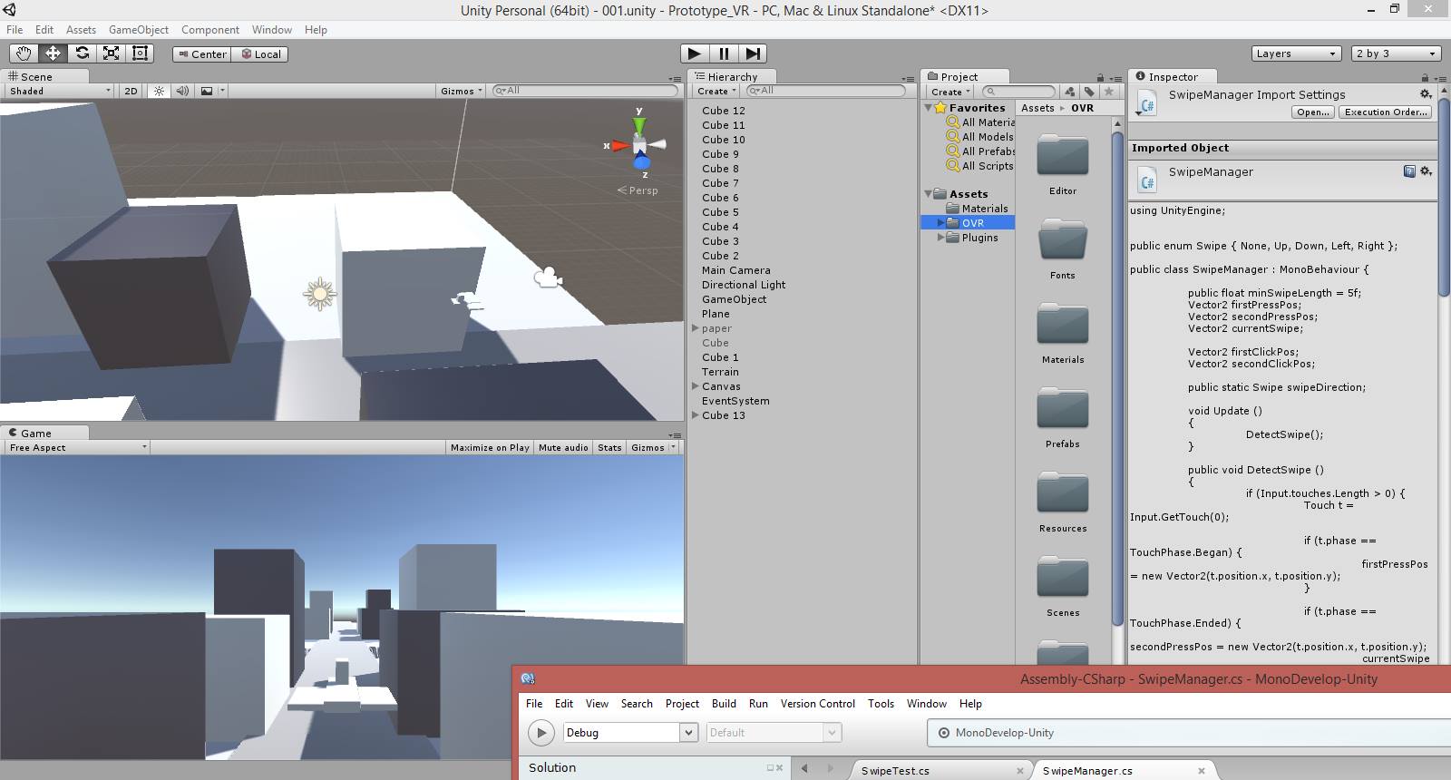Open Hierarchy Create dropdown
Image resolution: width=1451 pixels, height=780 pixels.
tap(716, 91)
